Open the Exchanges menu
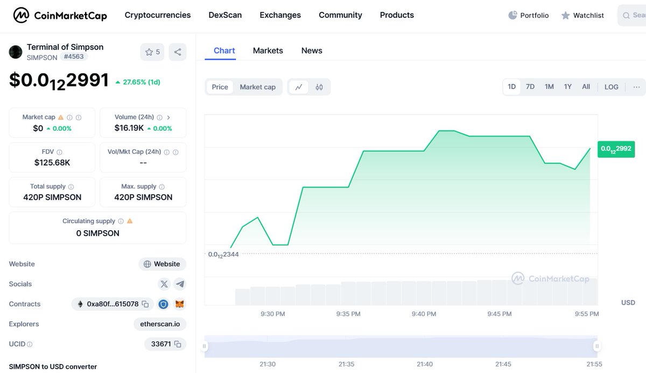Viewport: 646px width, 373px height. tap(280, 15)
